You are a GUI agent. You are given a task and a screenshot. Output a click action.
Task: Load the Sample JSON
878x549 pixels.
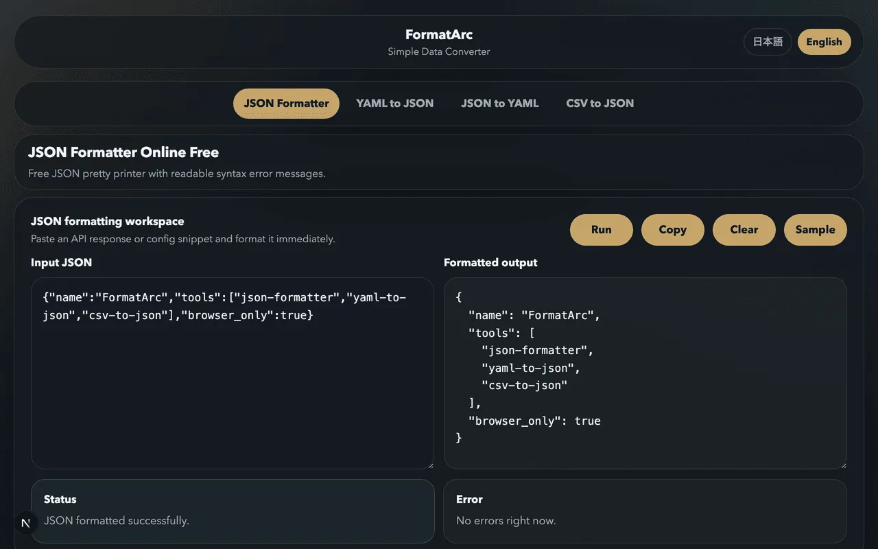815,230
